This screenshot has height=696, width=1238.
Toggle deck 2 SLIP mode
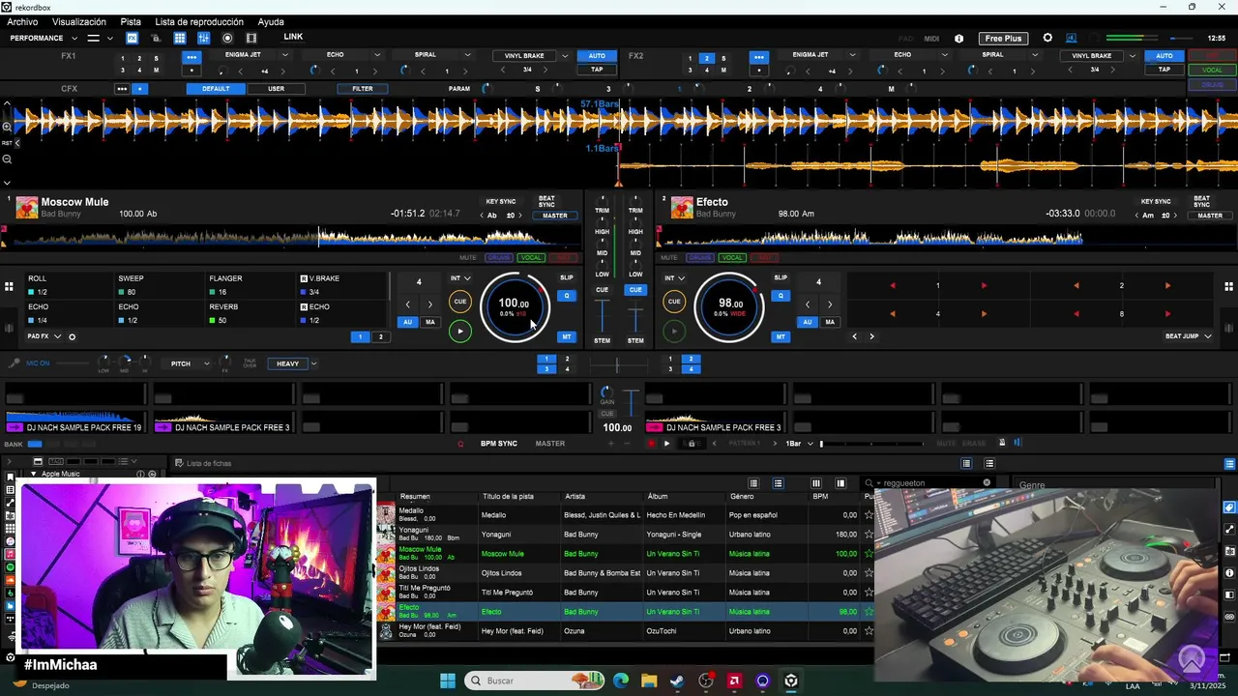tap(781, 278)
